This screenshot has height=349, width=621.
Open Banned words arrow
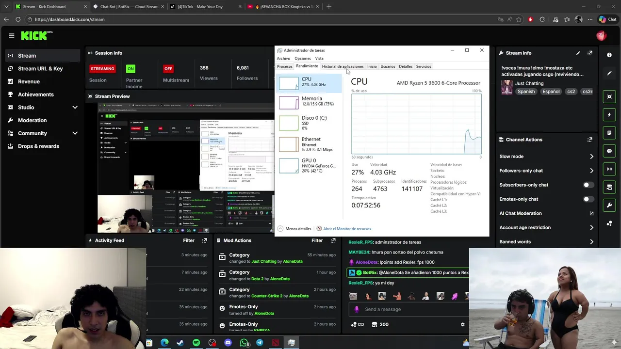[x=591, y=242]
